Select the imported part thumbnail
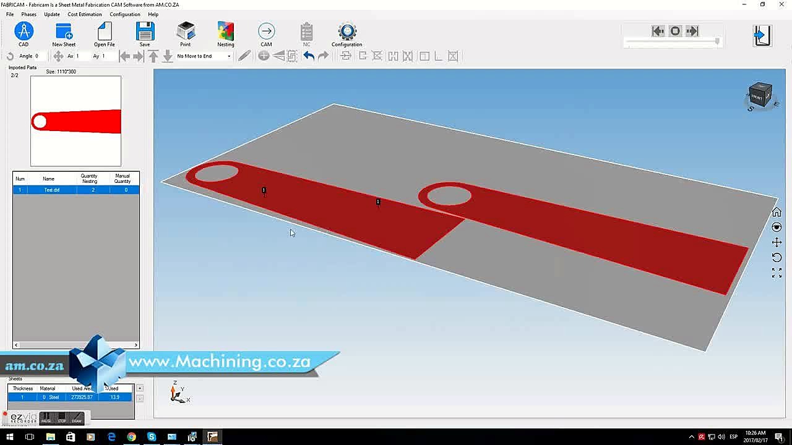 click(x=76, y=121)
